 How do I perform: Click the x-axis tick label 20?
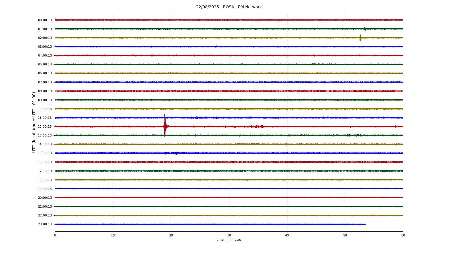tap(171, 235)
